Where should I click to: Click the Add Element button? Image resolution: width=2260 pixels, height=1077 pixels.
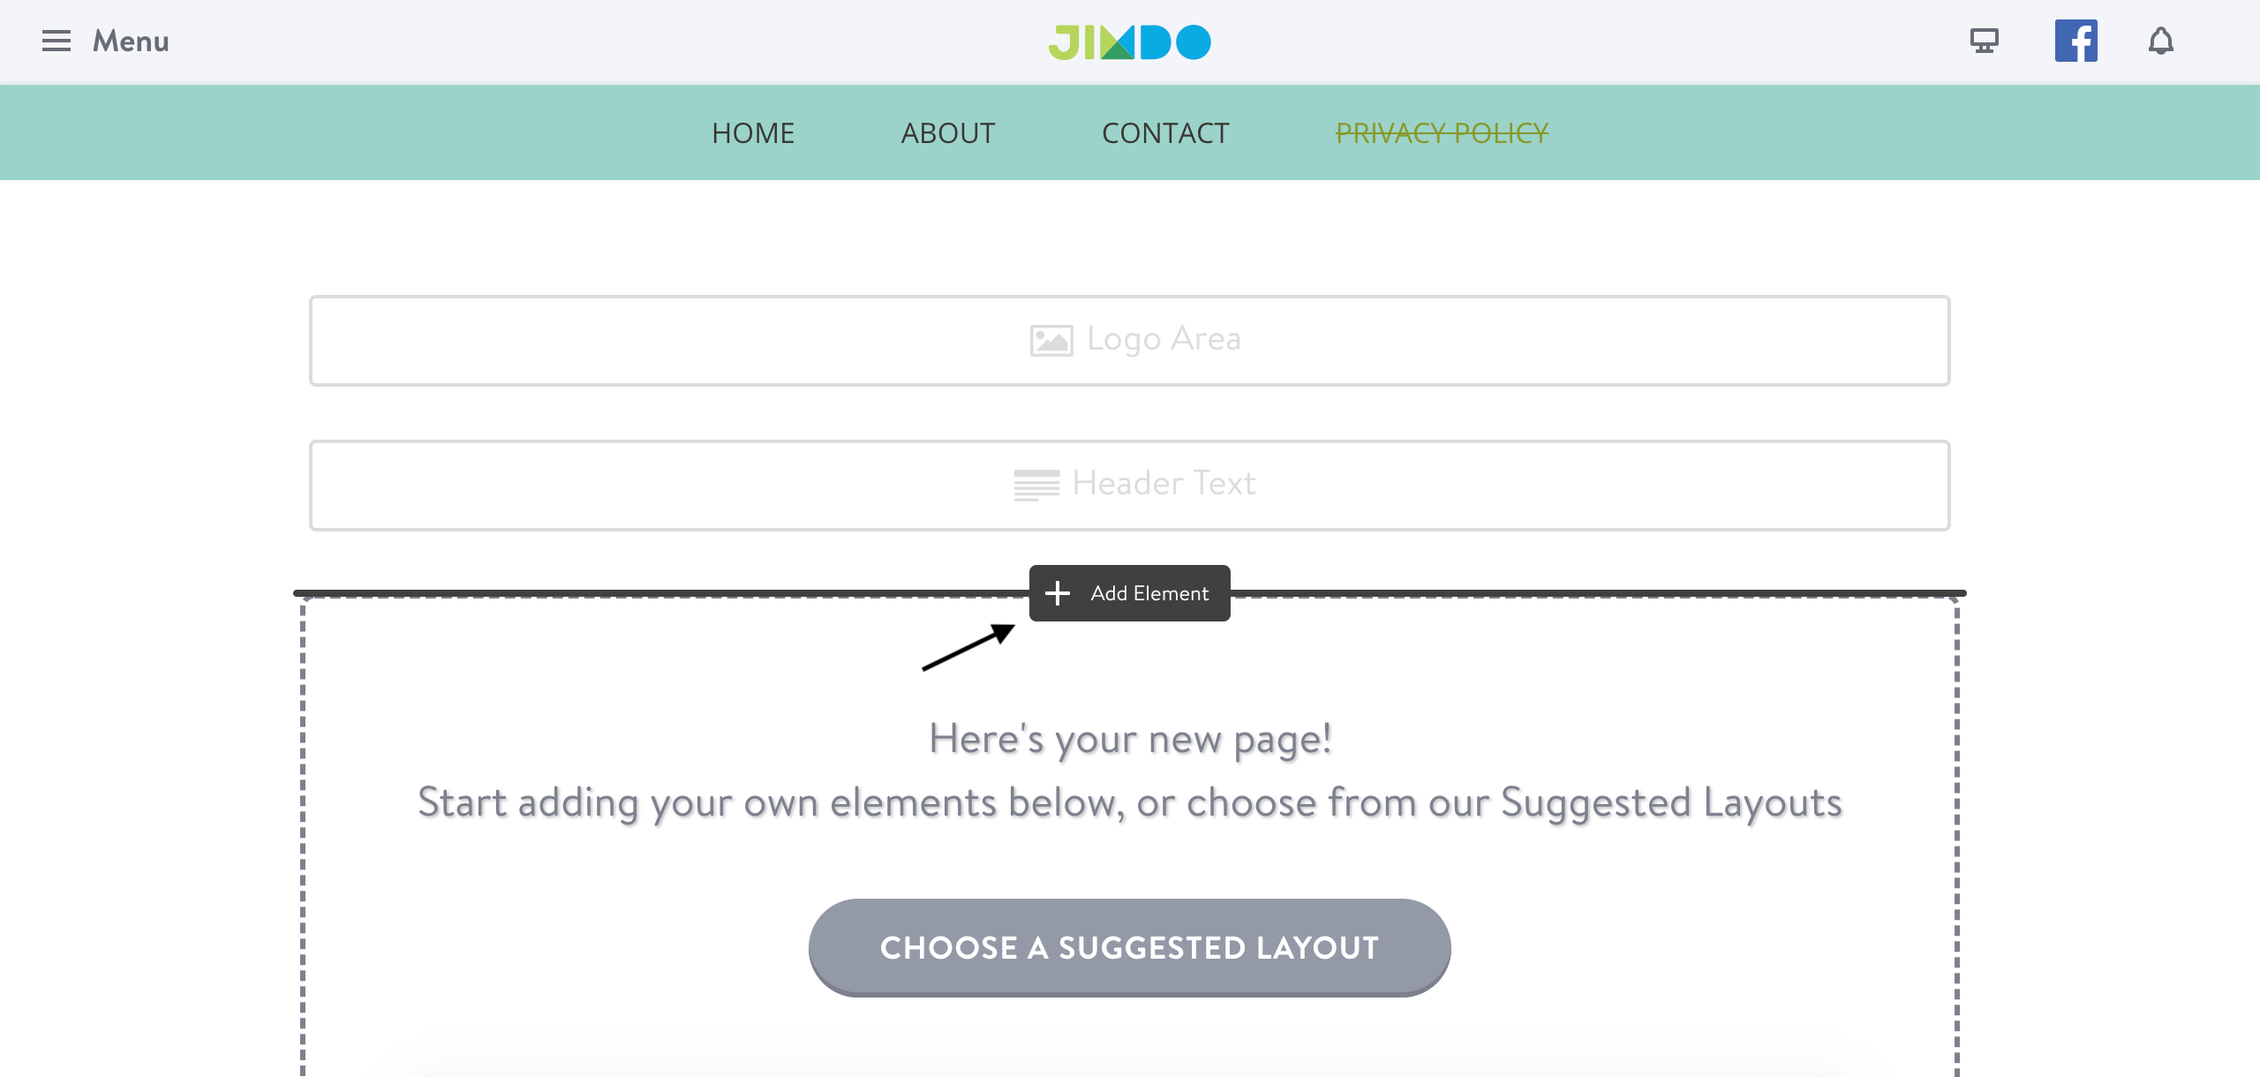1130,592
